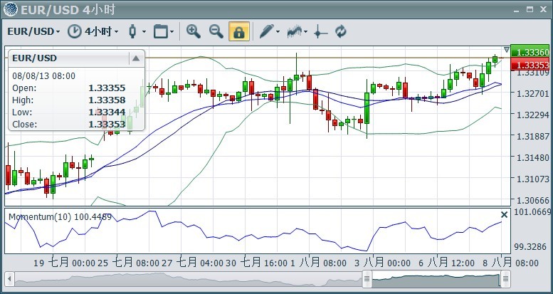Click the chart template window icon
Viewport: 553px width, 294px height.
(160, 31)
